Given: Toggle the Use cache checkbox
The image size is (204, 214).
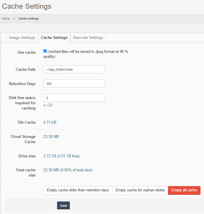Looking at the screenshot, I should point(45,51).
